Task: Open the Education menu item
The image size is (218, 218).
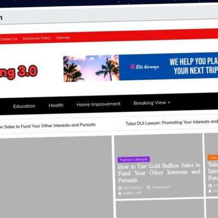Action: [x=24, y=106]
